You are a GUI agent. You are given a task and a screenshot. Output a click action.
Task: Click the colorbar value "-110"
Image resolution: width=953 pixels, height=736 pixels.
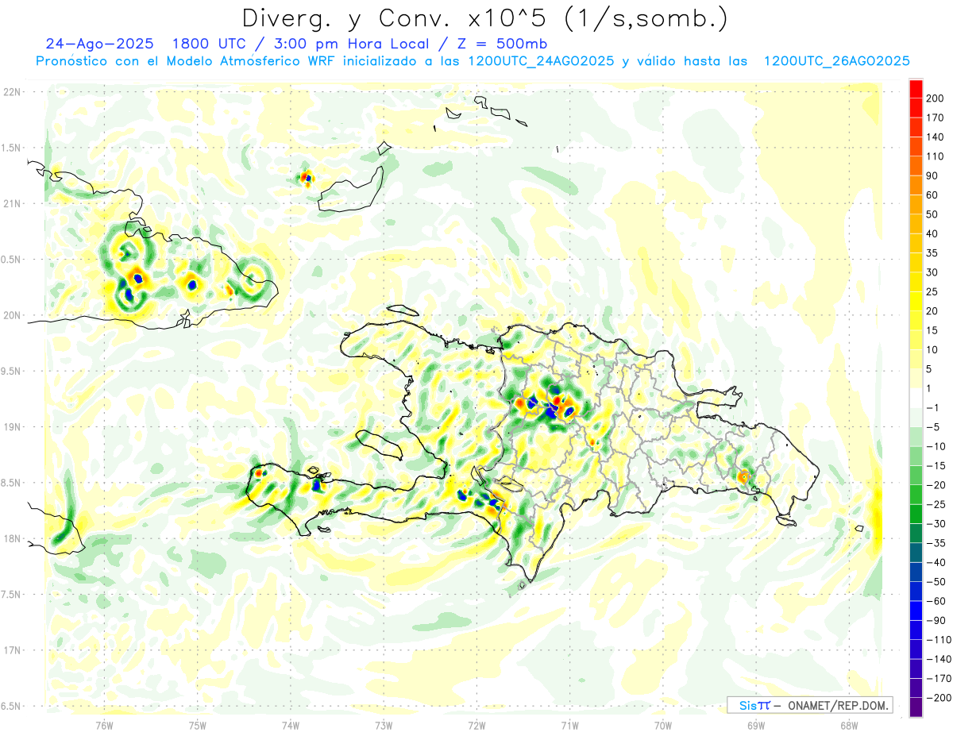coord(938,640)
